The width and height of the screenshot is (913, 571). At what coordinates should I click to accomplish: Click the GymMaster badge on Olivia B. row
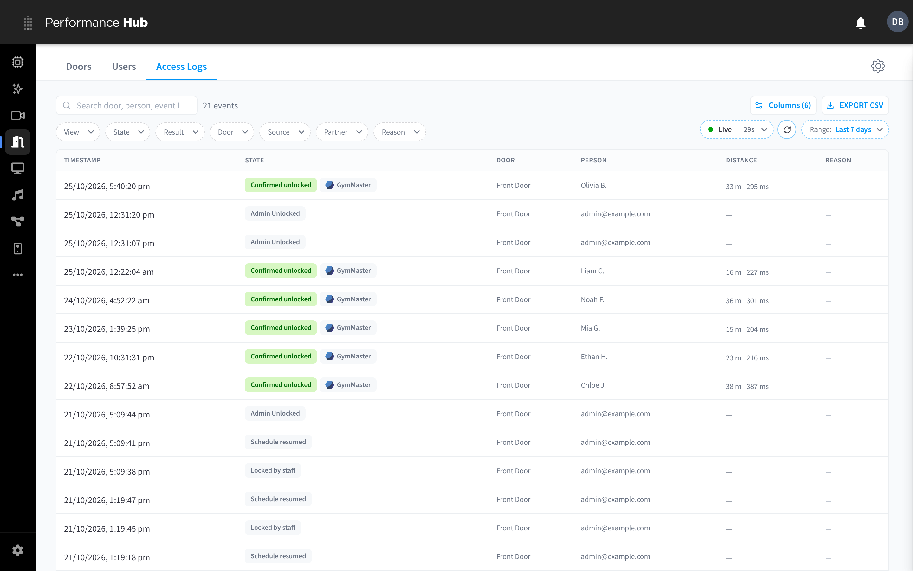click(348, 185)
